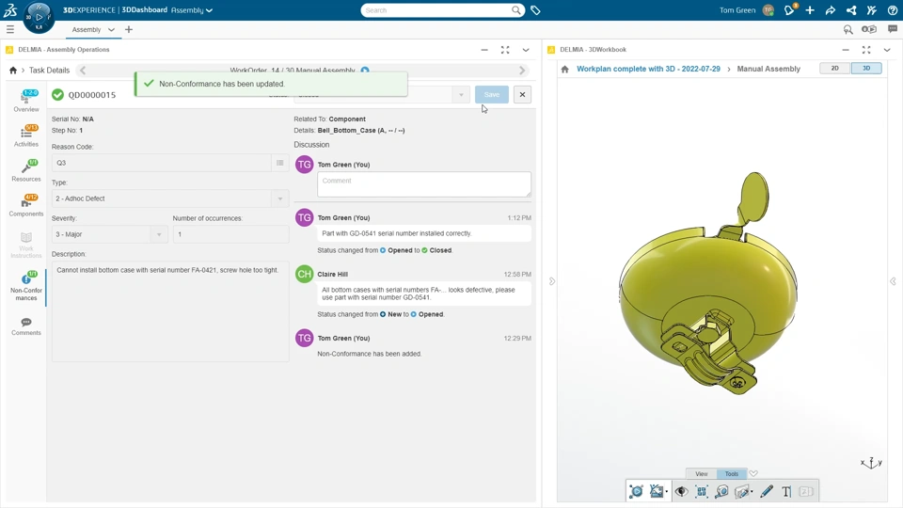The width and height of the screenshot is (903, 508).
Task: Open Tom Green's profile avatar
Action: (x=768, y=9)
